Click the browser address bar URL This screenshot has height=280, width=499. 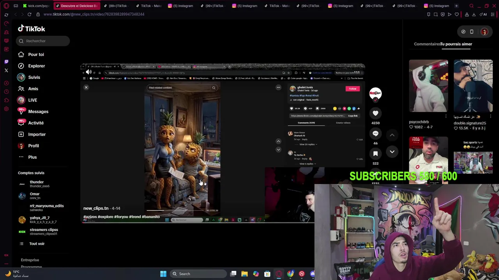click(94, 14)
